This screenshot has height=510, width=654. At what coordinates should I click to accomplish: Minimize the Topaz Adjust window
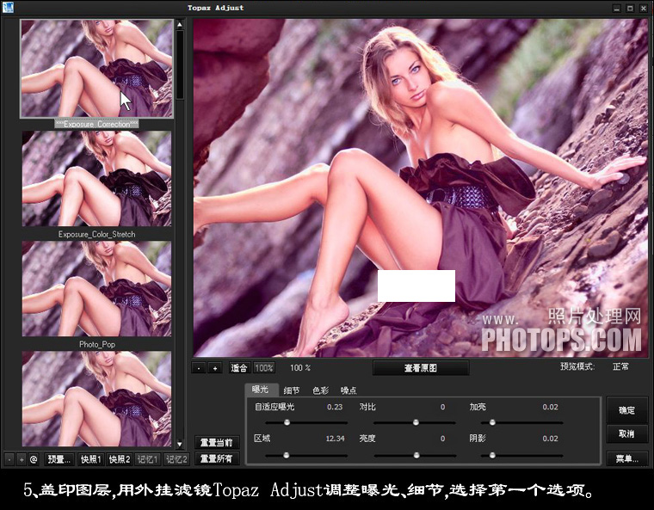coord(617,8)
